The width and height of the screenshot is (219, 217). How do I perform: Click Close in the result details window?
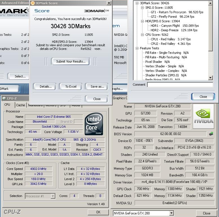tap(203, 96)
